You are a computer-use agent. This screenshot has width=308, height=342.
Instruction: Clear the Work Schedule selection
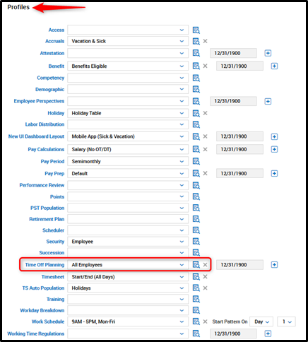205,322
